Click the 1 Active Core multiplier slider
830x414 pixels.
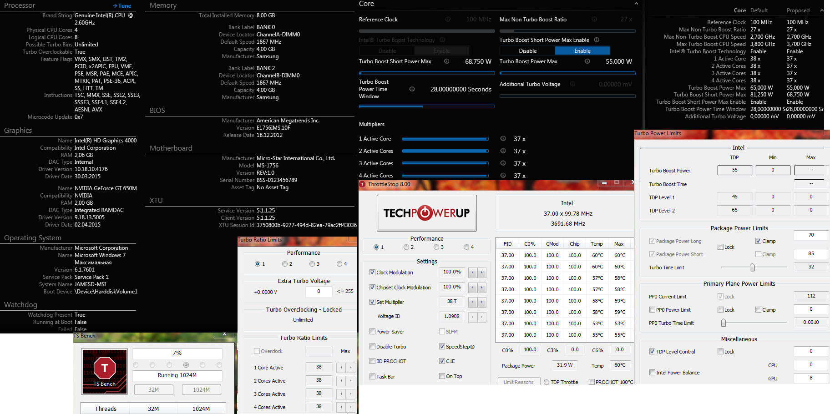pyautogui.click(x=445, y=139)
